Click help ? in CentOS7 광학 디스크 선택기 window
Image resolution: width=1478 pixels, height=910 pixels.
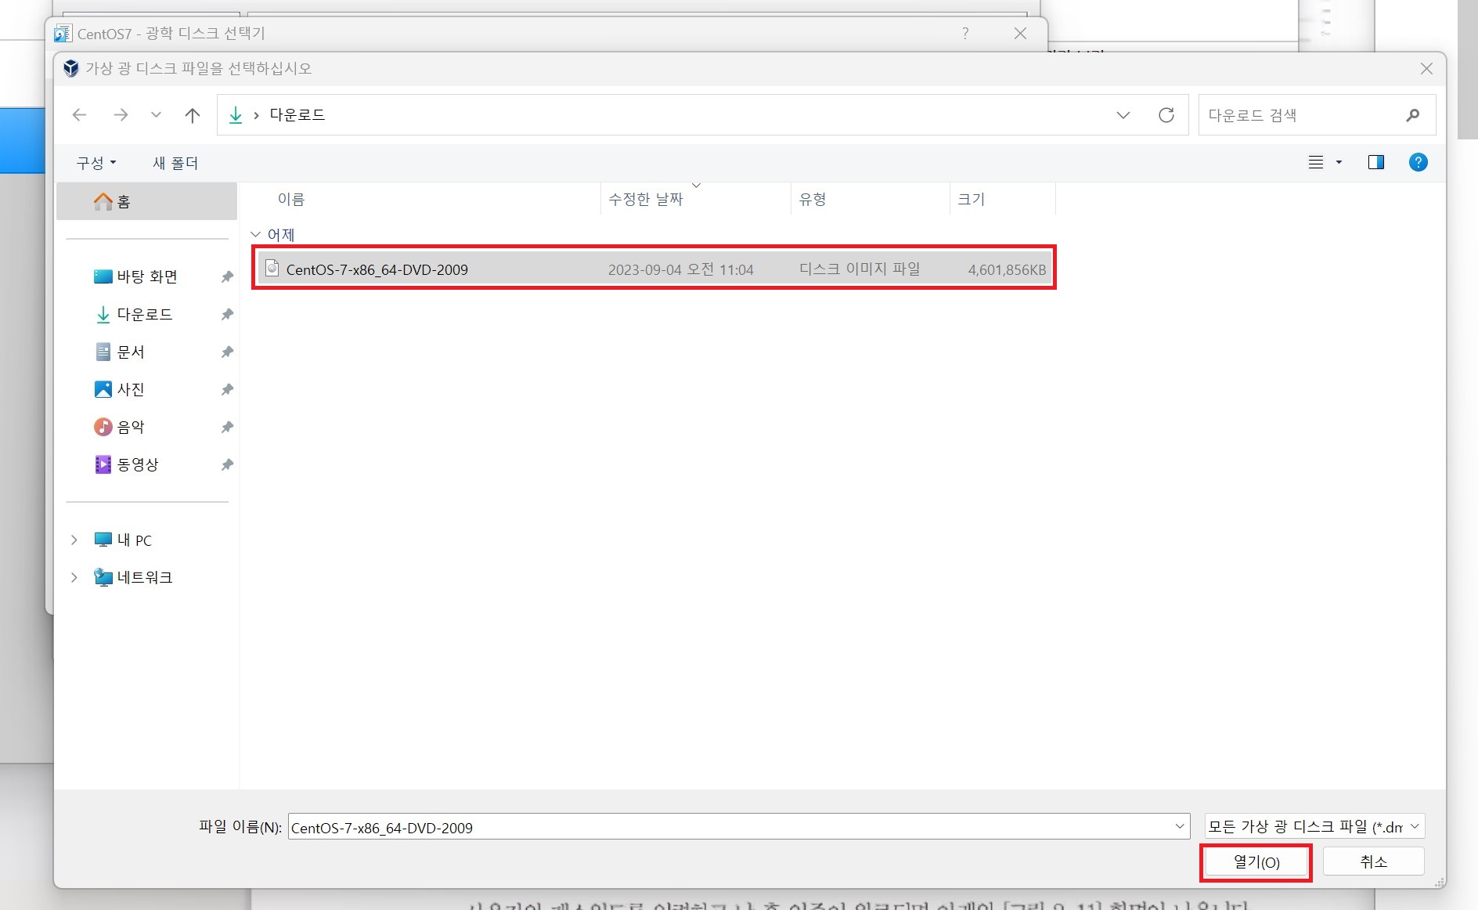pyautogui.click(x=965, y=33)
